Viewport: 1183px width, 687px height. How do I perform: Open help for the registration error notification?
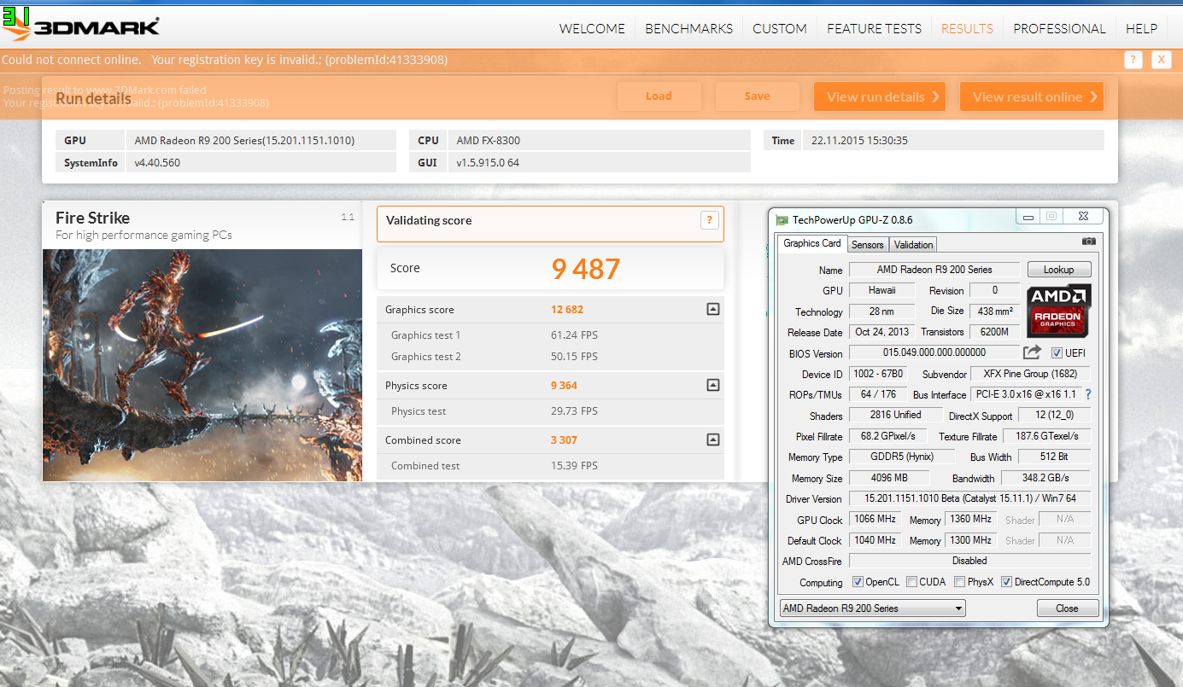[x=1133, y=60]
